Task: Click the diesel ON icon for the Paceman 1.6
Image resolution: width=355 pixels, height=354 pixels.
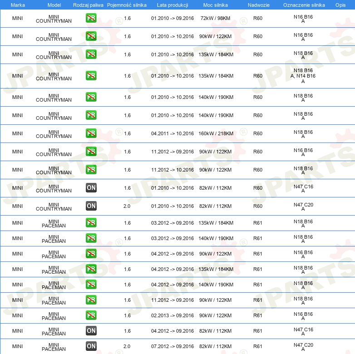Action: coord(91,331)
